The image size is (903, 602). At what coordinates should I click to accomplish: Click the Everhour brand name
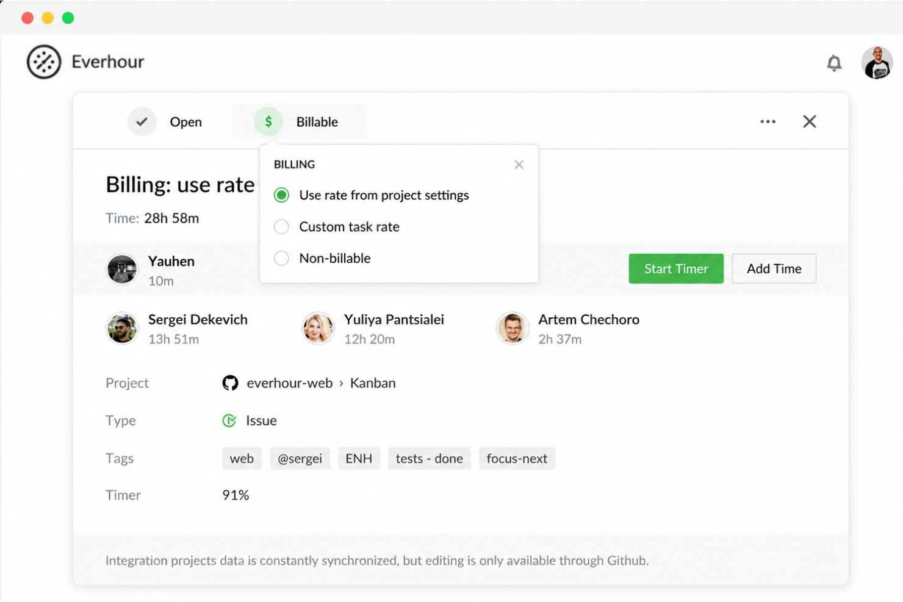click(x=108, y=62)
